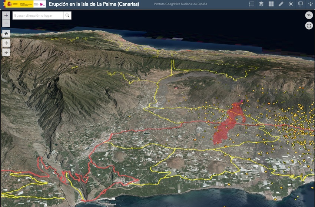Image resolution: width=315 pixels, height=207 pixels.
Task: Click the locate my position button
Action: (6, 43)
